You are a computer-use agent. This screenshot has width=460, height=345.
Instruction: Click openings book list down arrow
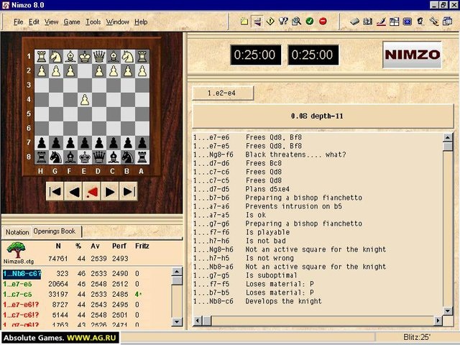pos(177,322)
